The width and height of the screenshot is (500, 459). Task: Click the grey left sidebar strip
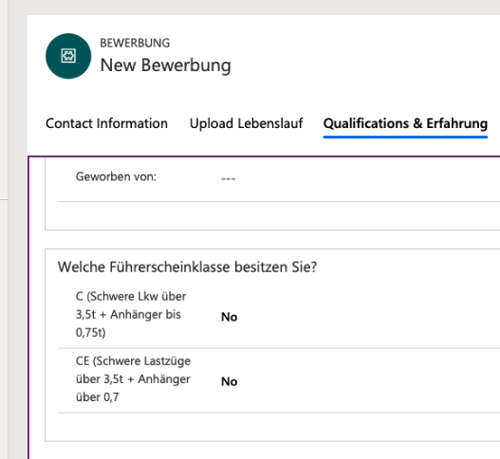point(4,229)
